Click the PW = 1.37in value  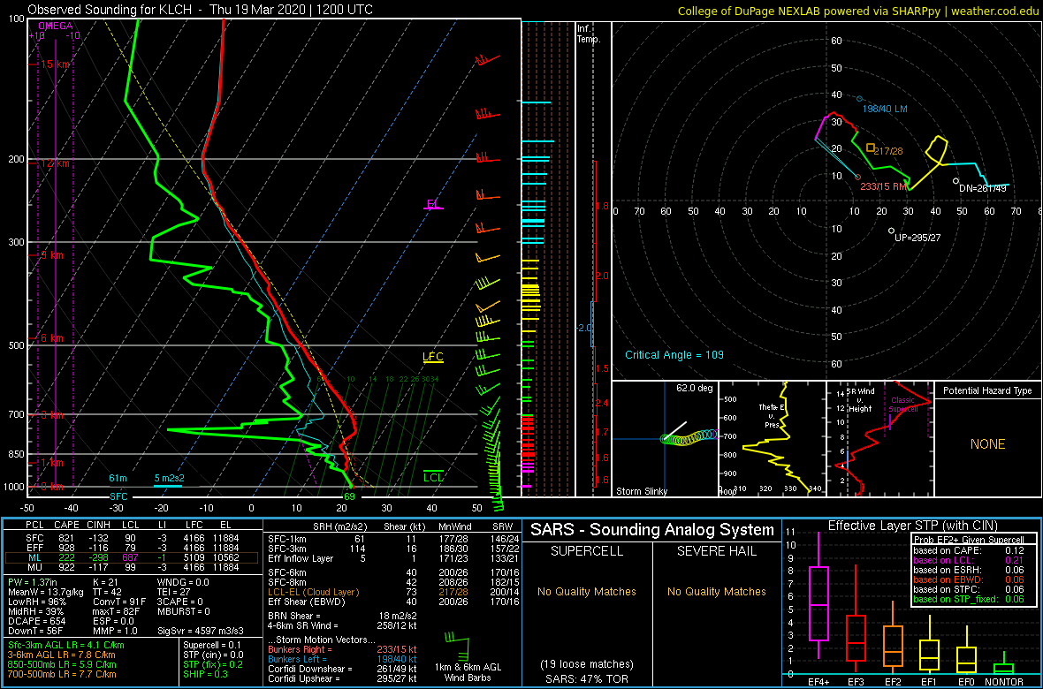pyautogui.click(x=33, y=584)
